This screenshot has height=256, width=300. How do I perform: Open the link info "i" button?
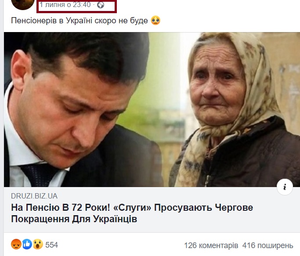tap(285, 187)
